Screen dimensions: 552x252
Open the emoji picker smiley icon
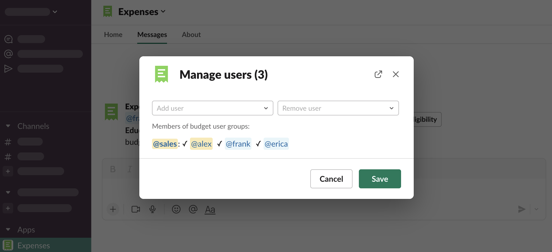click(x=176, y=209)
